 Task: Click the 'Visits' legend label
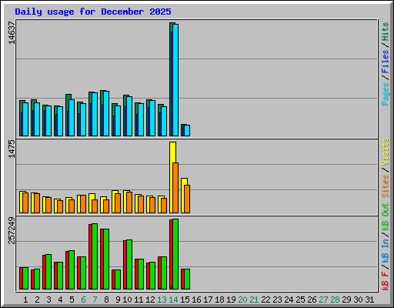[386, 152]
